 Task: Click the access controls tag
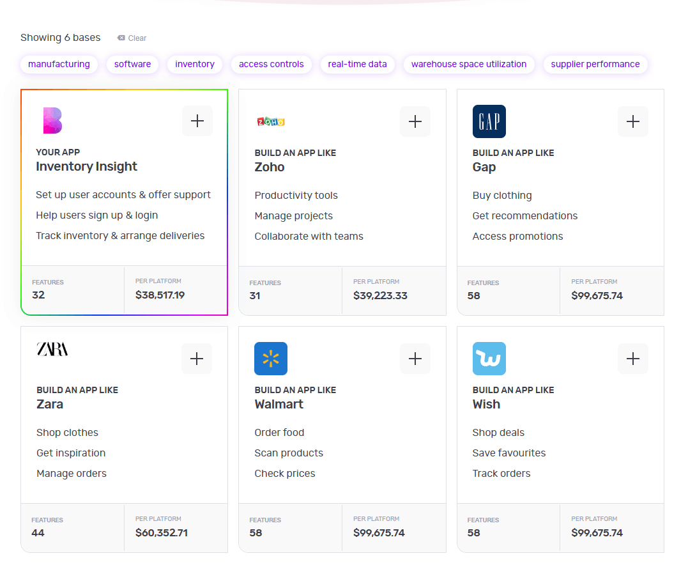pyautogui.click(x=271, y=64)
